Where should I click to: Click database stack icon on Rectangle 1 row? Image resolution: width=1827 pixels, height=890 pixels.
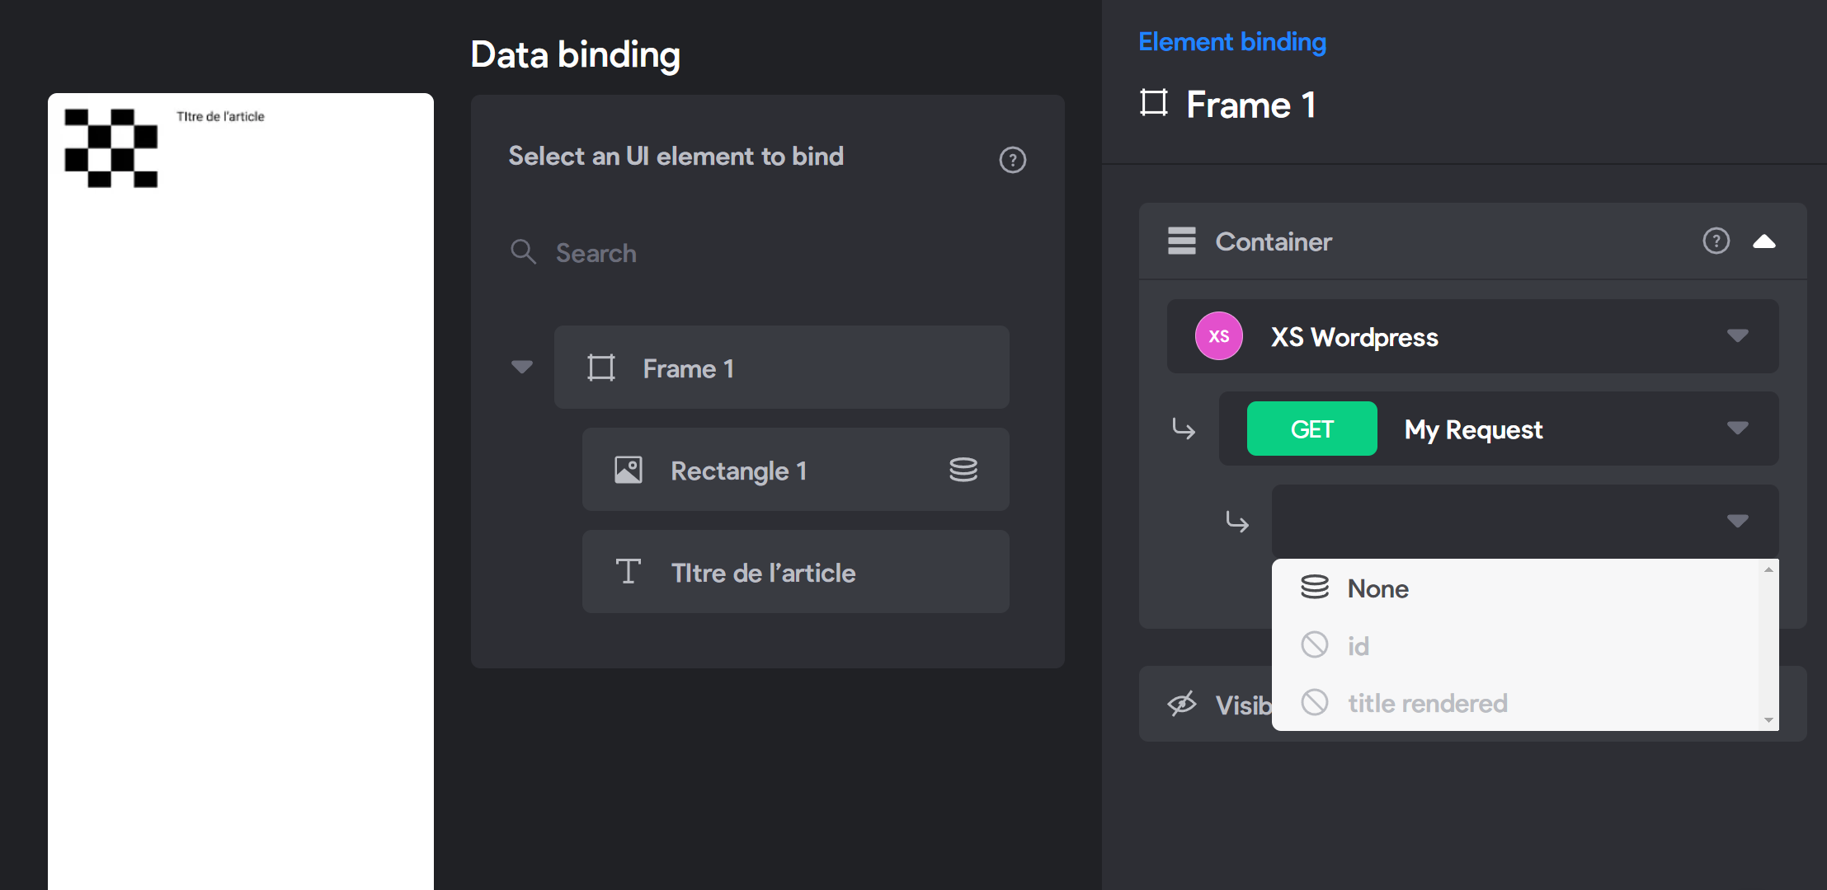point(963,470)
